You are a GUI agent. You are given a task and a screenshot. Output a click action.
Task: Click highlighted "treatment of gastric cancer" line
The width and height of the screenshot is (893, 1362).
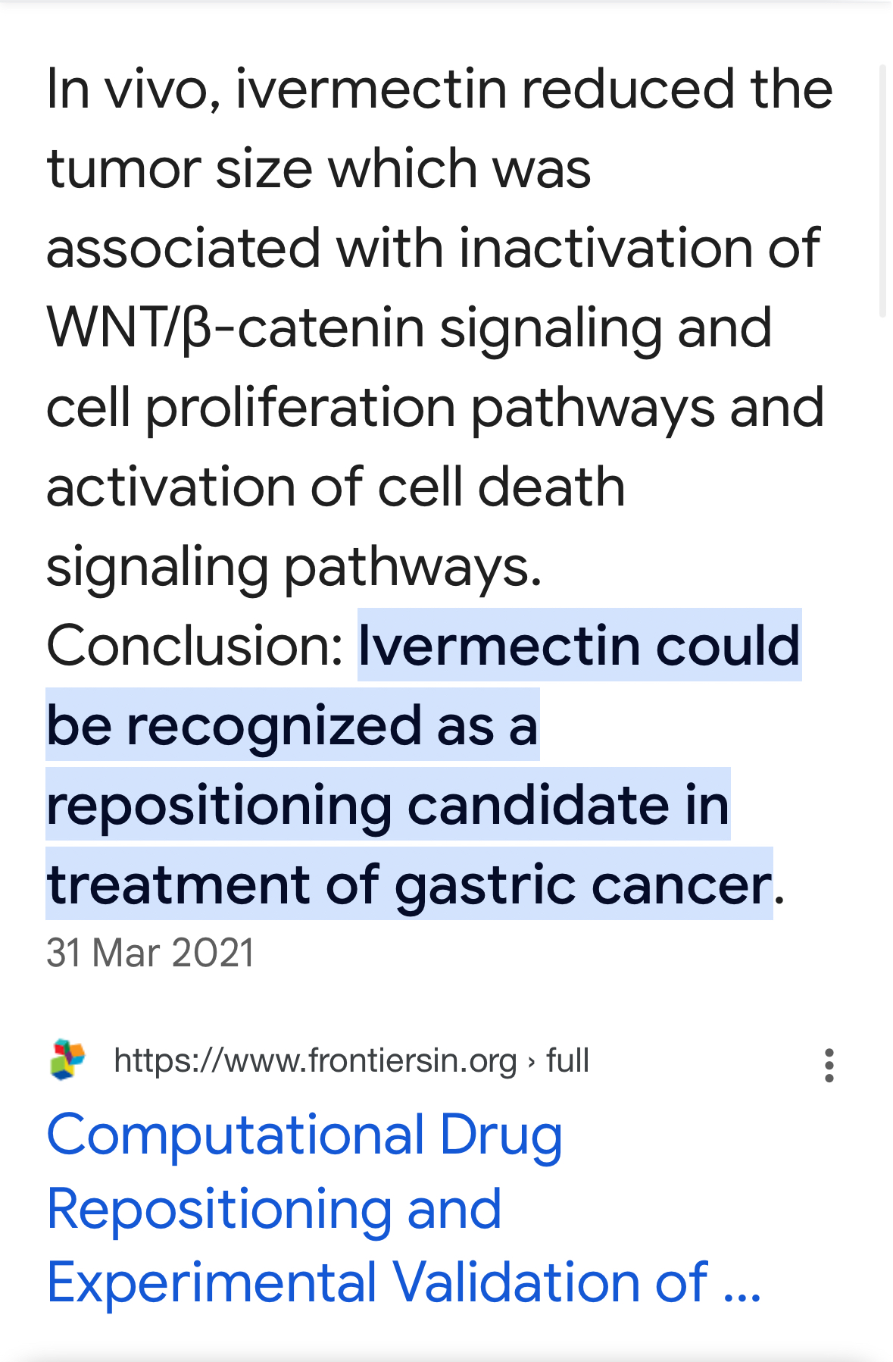tap(409, 884)
